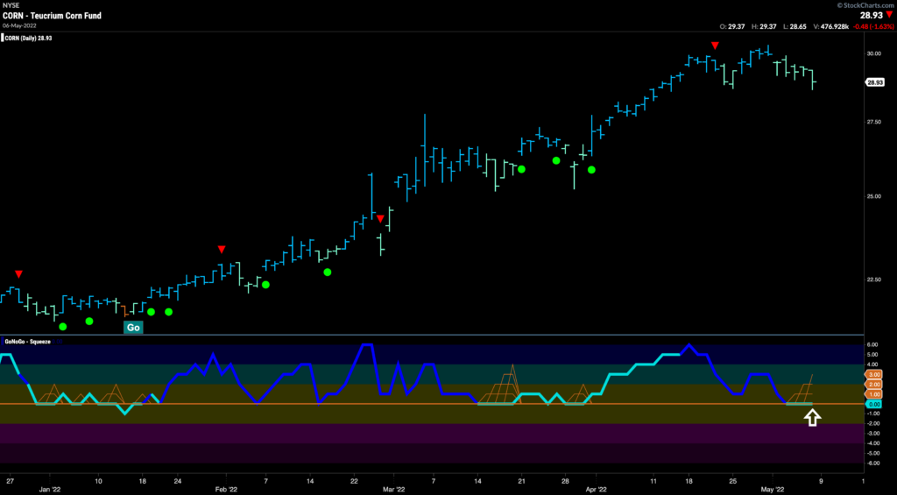
Task: Click the '28.93' price tag on the price axis
Action: 875,82
